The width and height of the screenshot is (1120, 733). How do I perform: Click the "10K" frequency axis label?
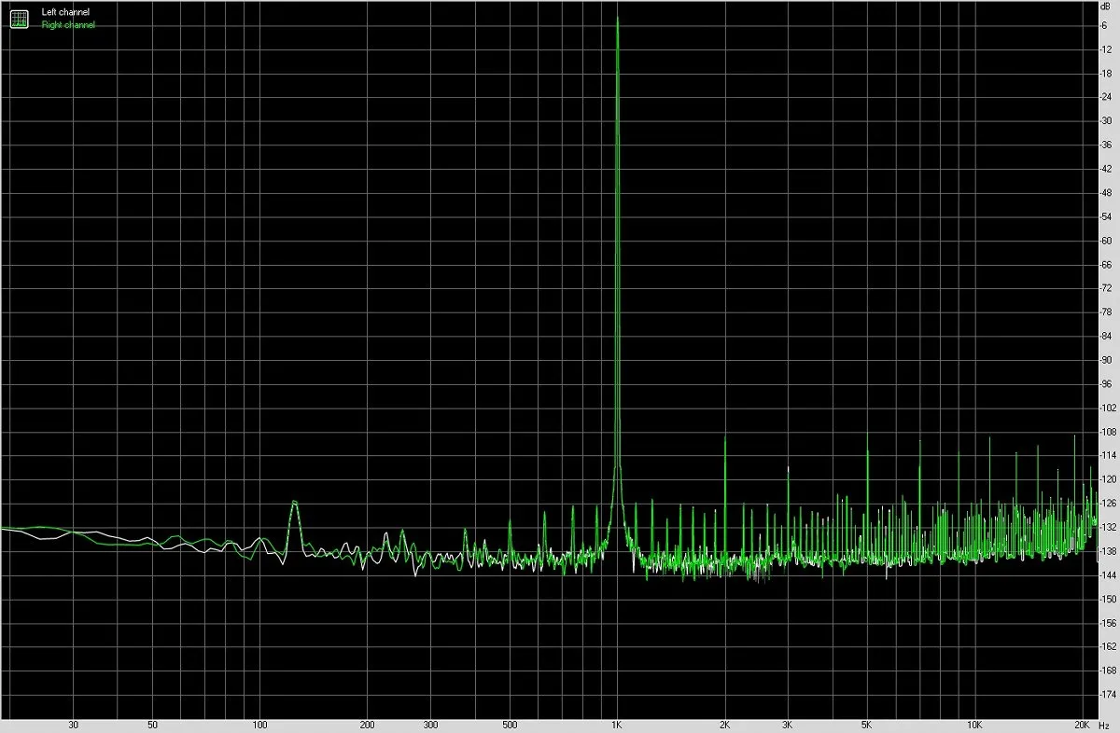(x=974, y=725)
